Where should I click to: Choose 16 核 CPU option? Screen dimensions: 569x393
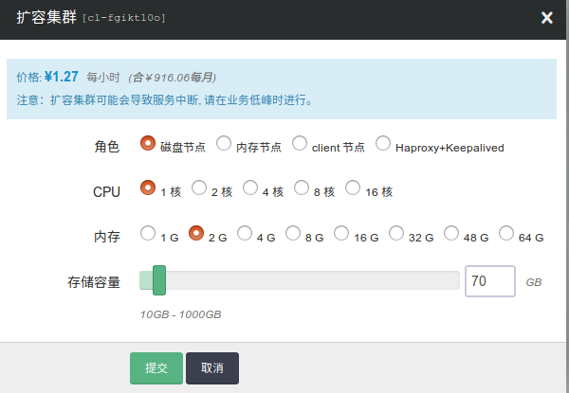353,188
